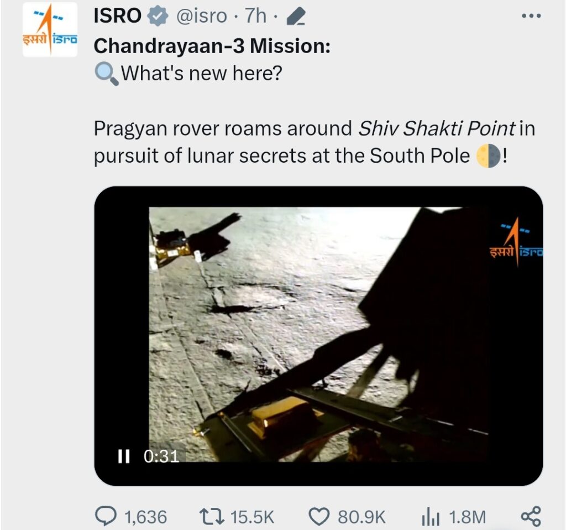566x530 pixels.
Task: Click the ISRO profile avatar
Action: tap(50, 30)
